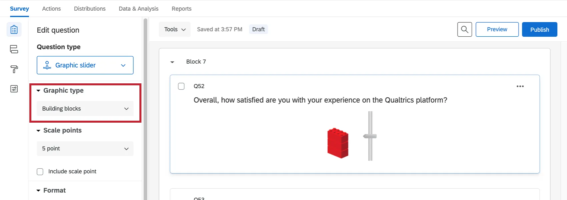Go to the Reports section

(x=181, y=8)
